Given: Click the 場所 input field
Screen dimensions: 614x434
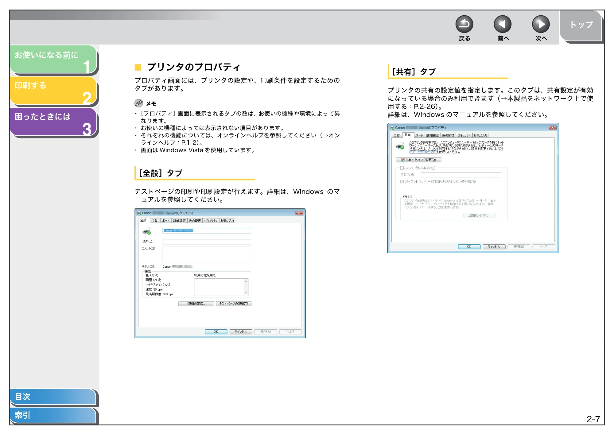Looking at the screenshot, I should [207, 242].
